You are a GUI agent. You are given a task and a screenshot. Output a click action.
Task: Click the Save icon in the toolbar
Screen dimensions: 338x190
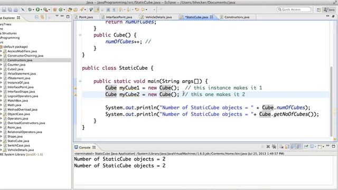coord(4,9)
